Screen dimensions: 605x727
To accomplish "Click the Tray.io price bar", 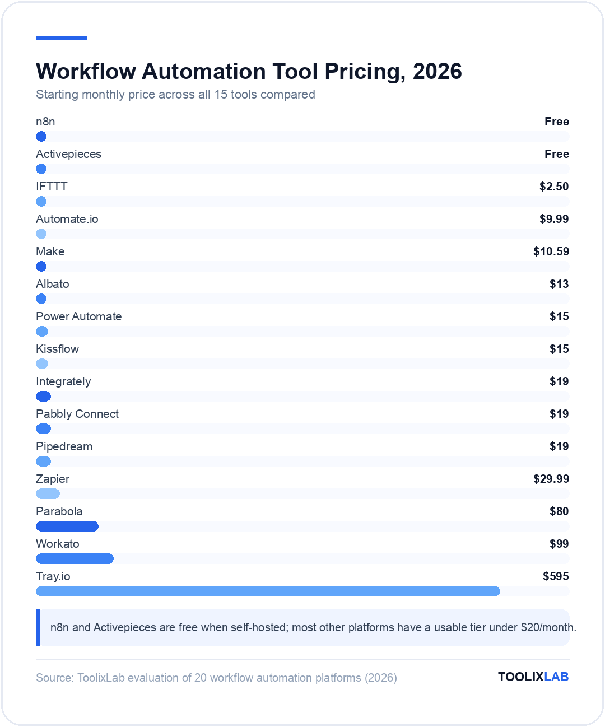I will (x=268, y=591).
